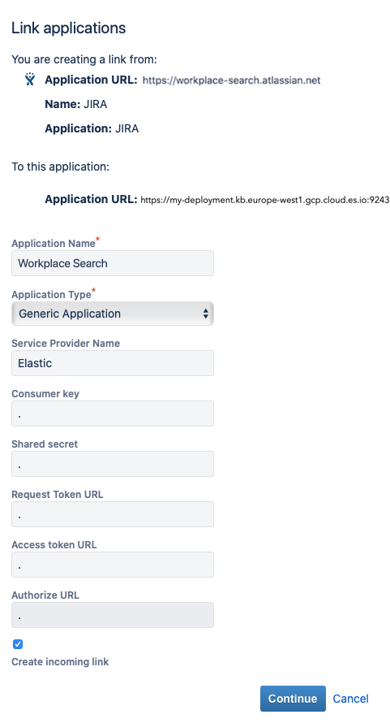
Task: Click the my-deployment cloud.es.io URL text
Action: [x=265, y=200]
